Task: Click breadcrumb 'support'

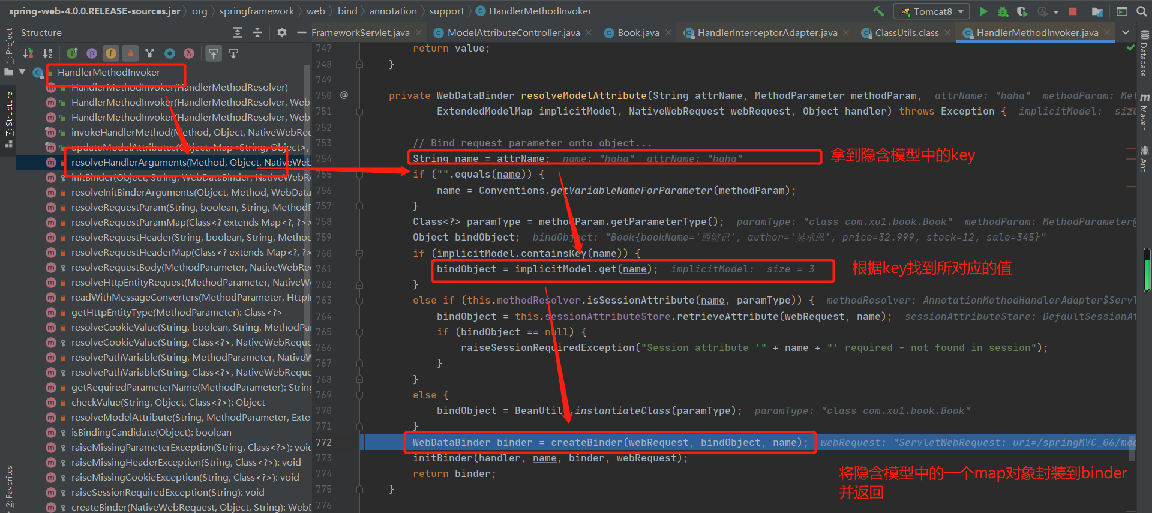Action: (446, 11)
